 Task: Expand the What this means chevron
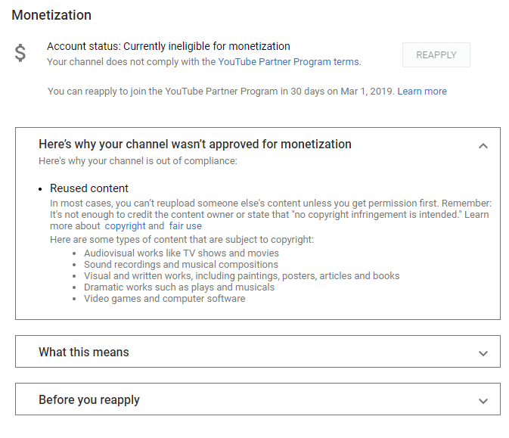click(483, 353)
